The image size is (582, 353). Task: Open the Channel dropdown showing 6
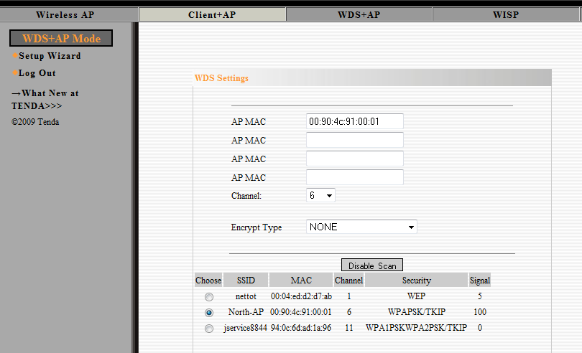click(320, 195)
